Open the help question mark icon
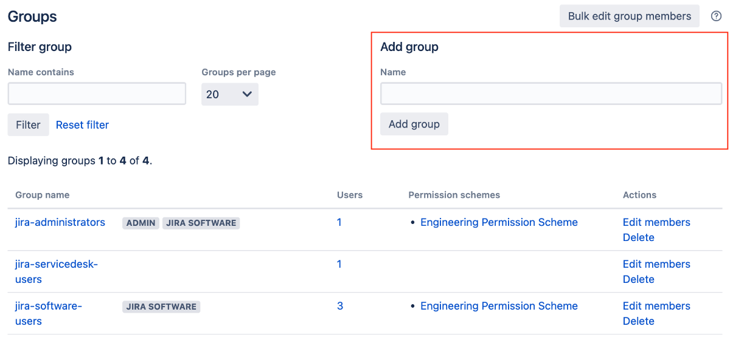The image size is (730, 343). 716,16
